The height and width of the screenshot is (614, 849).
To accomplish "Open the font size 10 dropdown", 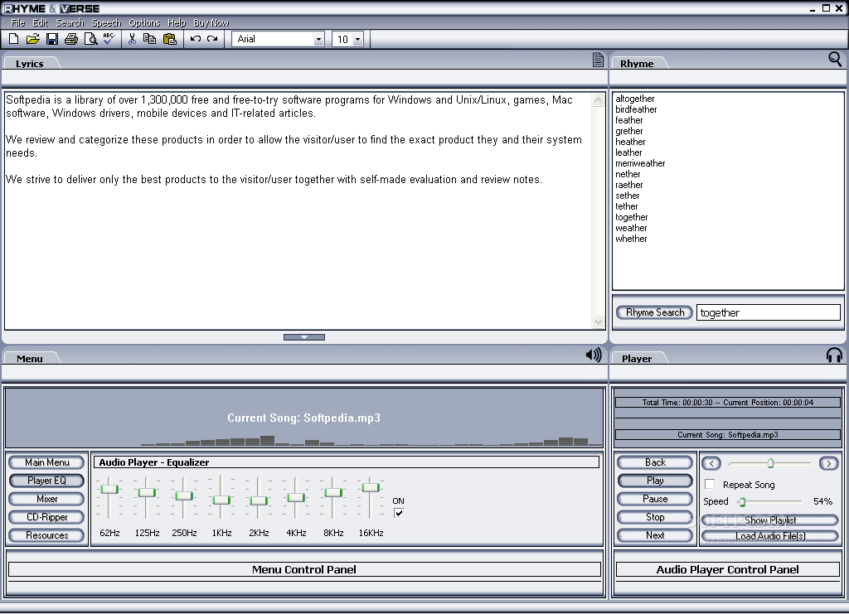I will [357, 40].
